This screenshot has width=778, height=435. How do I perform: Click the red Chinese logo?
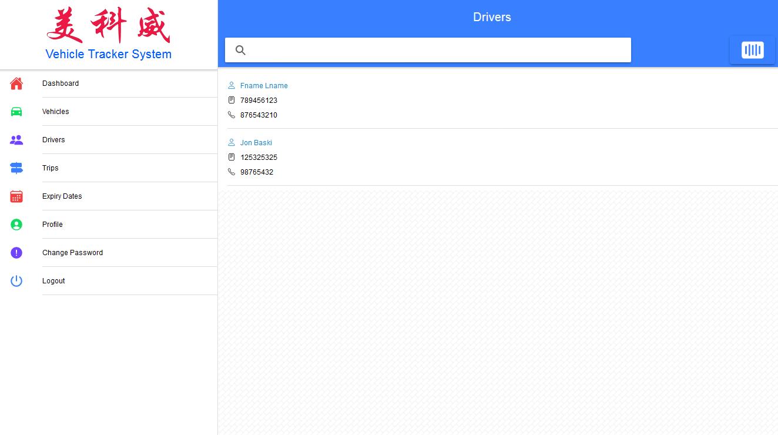[x=109, y=25]
